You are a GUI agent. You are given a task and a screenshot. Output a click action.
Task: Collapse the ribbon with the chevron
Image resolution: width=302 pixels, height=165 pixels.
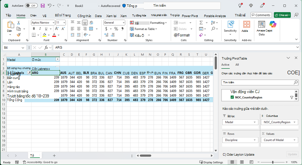[x=296, y=39]
